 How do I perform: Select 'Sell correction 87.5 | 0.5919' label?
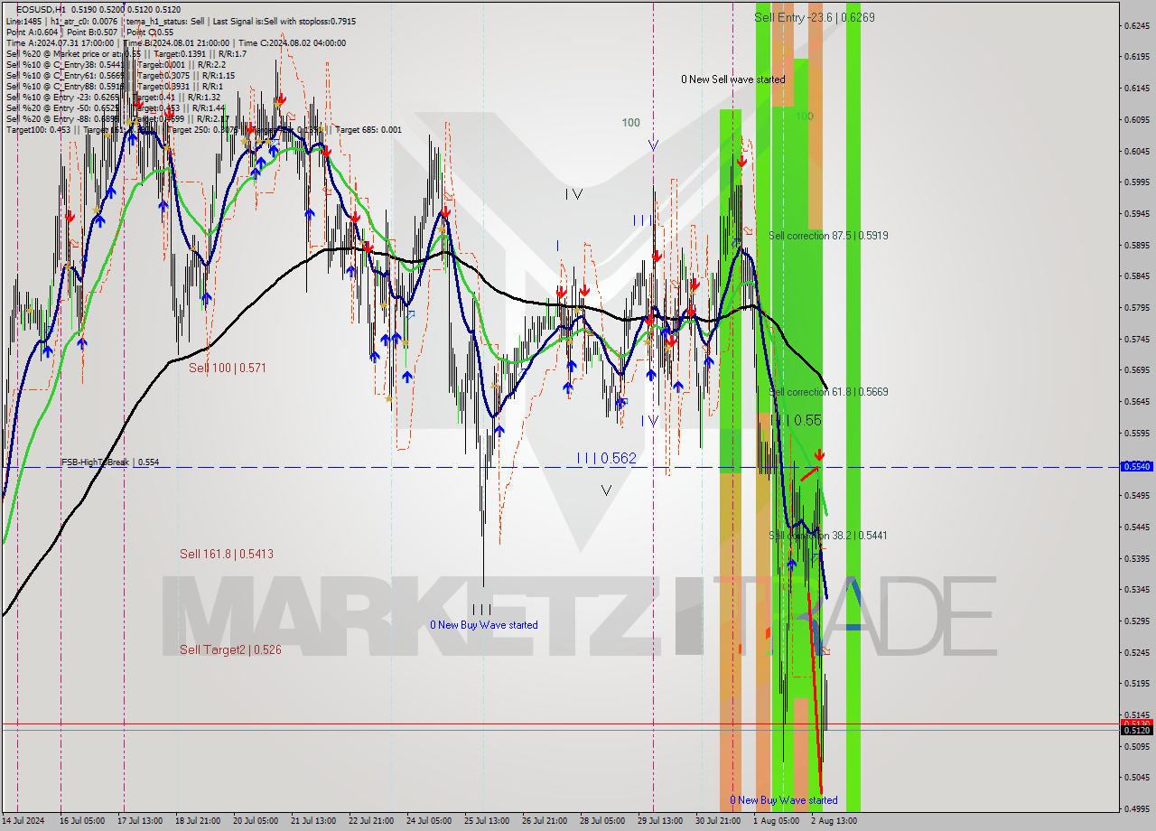click(x=828, y=236)
